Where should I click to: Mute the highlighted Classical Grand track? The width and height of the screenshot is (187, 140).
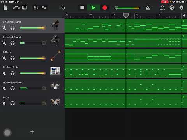tap(4, 28)
